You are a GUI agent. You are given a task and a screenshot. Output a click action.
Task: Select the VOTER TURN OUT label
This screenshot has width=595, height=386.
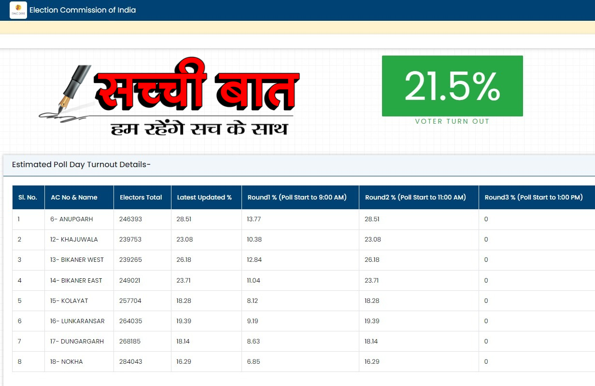click(x=452, y=121)
